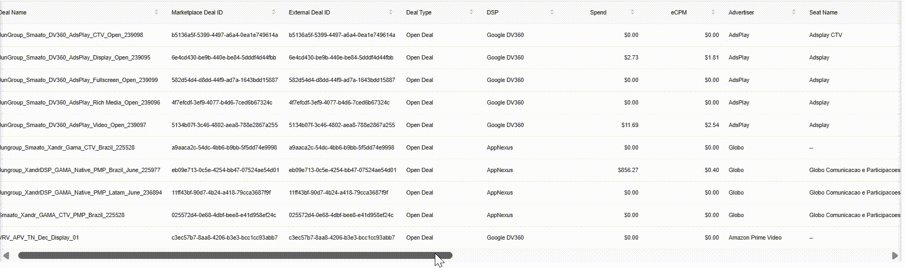Sort by Spend column sort icon
Viewport: 905px width, 268px height.
click(x=633, y=12)
